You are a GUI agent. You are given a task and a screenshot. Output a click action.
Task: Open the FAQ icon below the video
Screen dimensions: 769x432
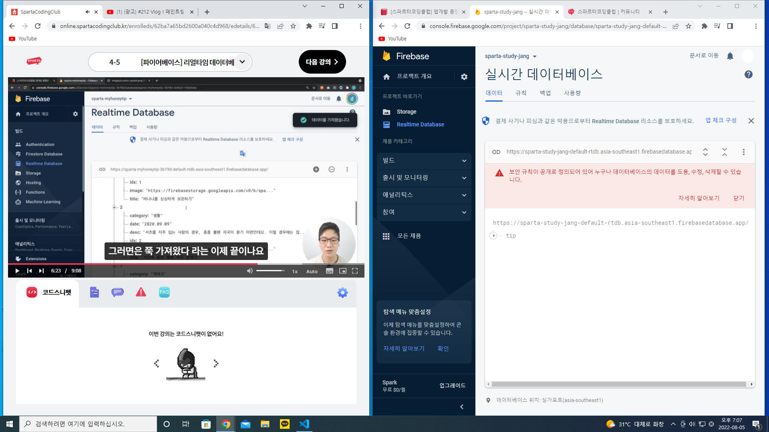point(164,292)
